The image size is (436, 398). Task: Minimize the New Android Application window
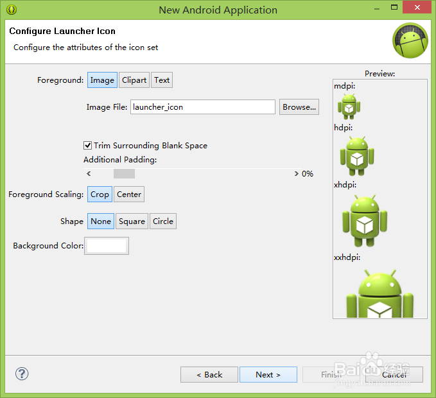point(377,8)
